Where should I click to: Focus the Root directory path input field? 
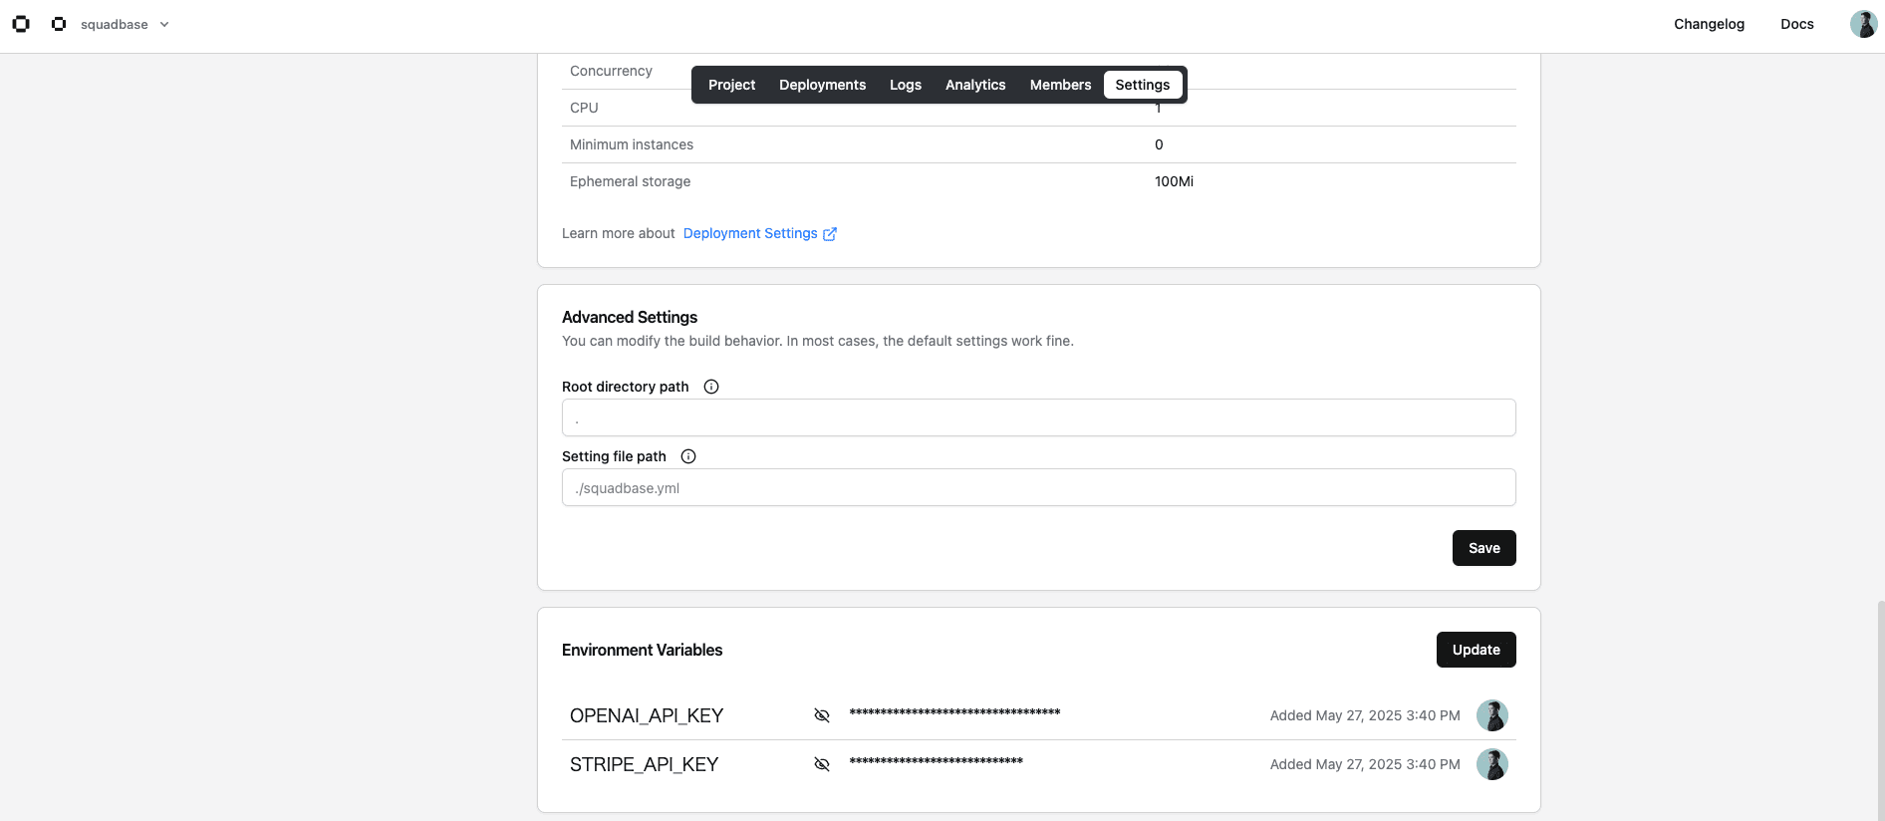point(1038,417)
